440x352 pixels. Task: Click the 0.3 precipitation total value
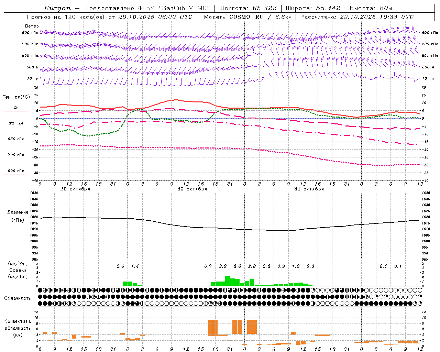pos(266,266)
